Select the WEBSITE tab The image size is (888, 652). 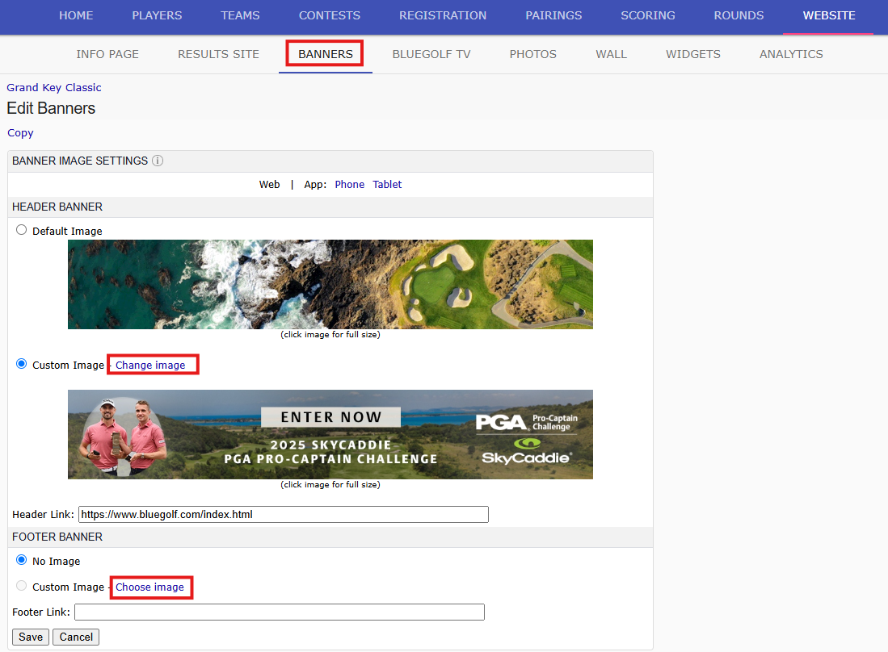[x=829, y=16]
